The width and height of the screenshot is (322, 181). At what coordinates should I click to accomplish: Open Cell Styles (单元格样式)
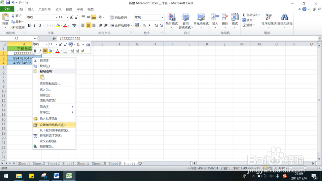(x=201, y=21)
